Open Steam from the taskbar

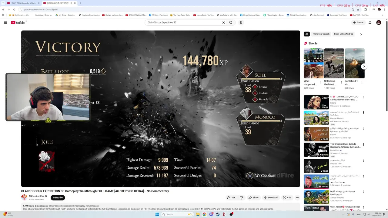click(218, 214)
